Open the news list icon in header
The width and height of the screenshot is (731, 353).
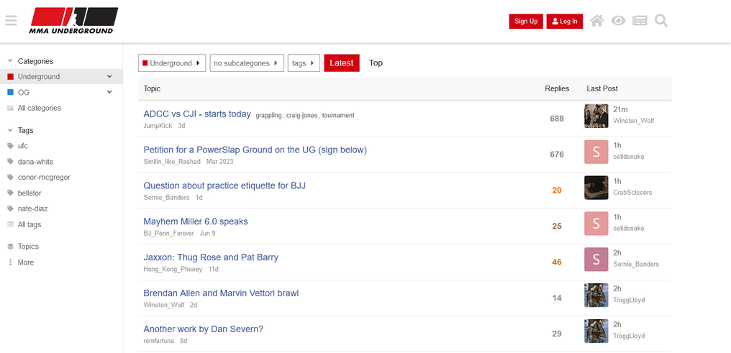(x=640, y=21)
